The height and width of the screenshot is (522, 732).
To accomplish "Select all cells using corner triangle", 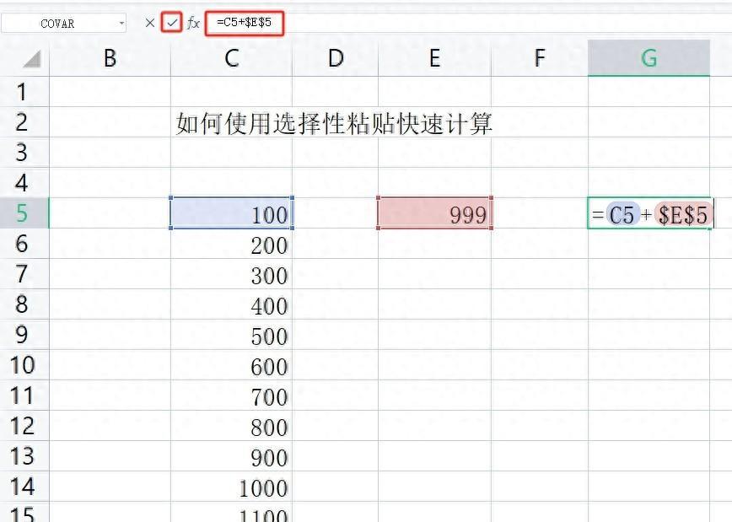I will click(32, 59).
